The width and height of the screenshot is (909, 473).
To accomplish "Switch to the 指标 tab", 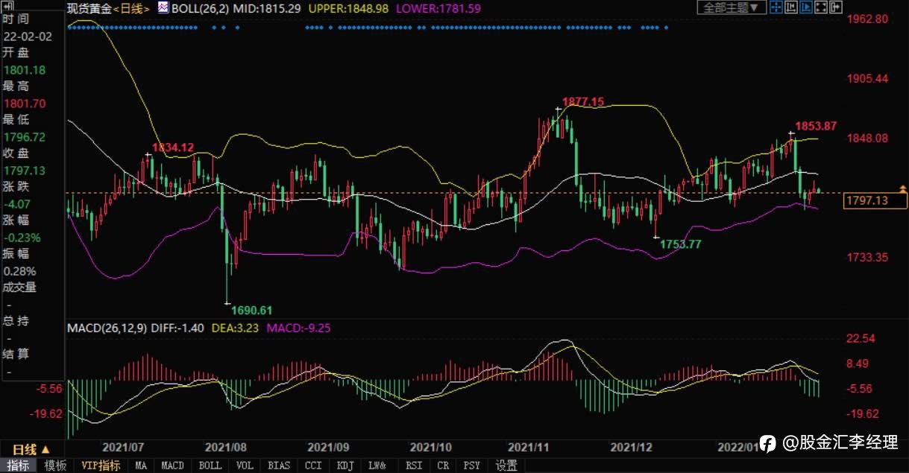I will click(x=18, y=466).
